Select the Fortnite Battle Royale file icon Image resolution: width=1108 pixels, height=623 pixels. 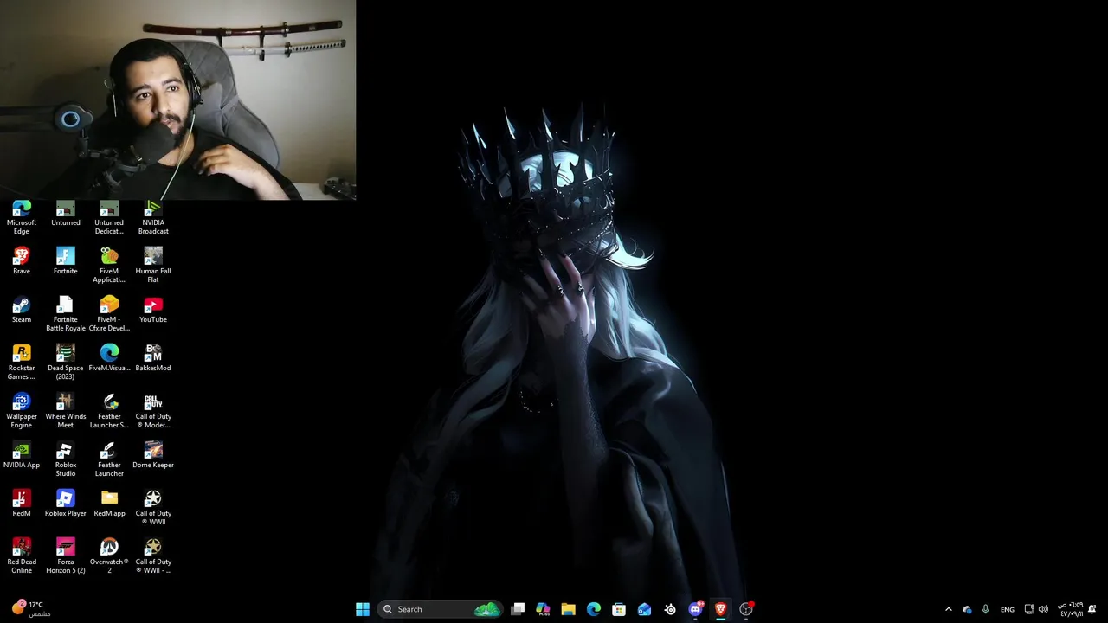click(66, 314)
